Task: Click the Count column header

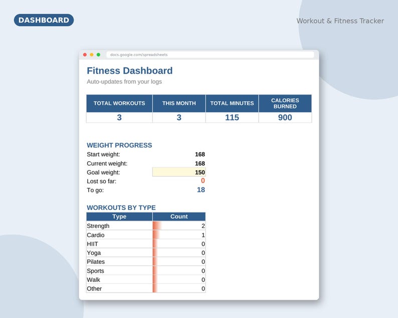Action: 179,216
